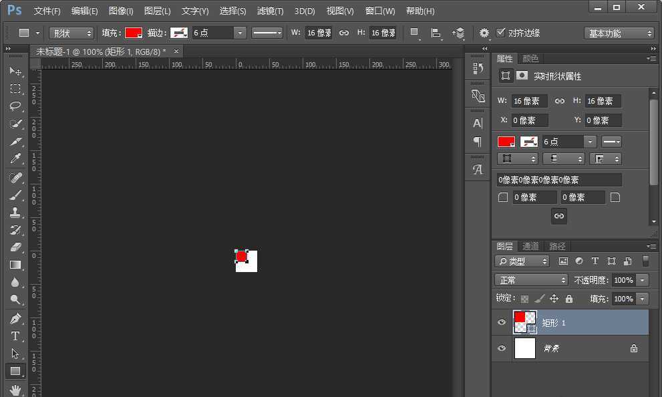This screenshot has width=662, height=397.
Task: Toggle visibility of the 背景 layer
Action: click(x=502, y=348)
